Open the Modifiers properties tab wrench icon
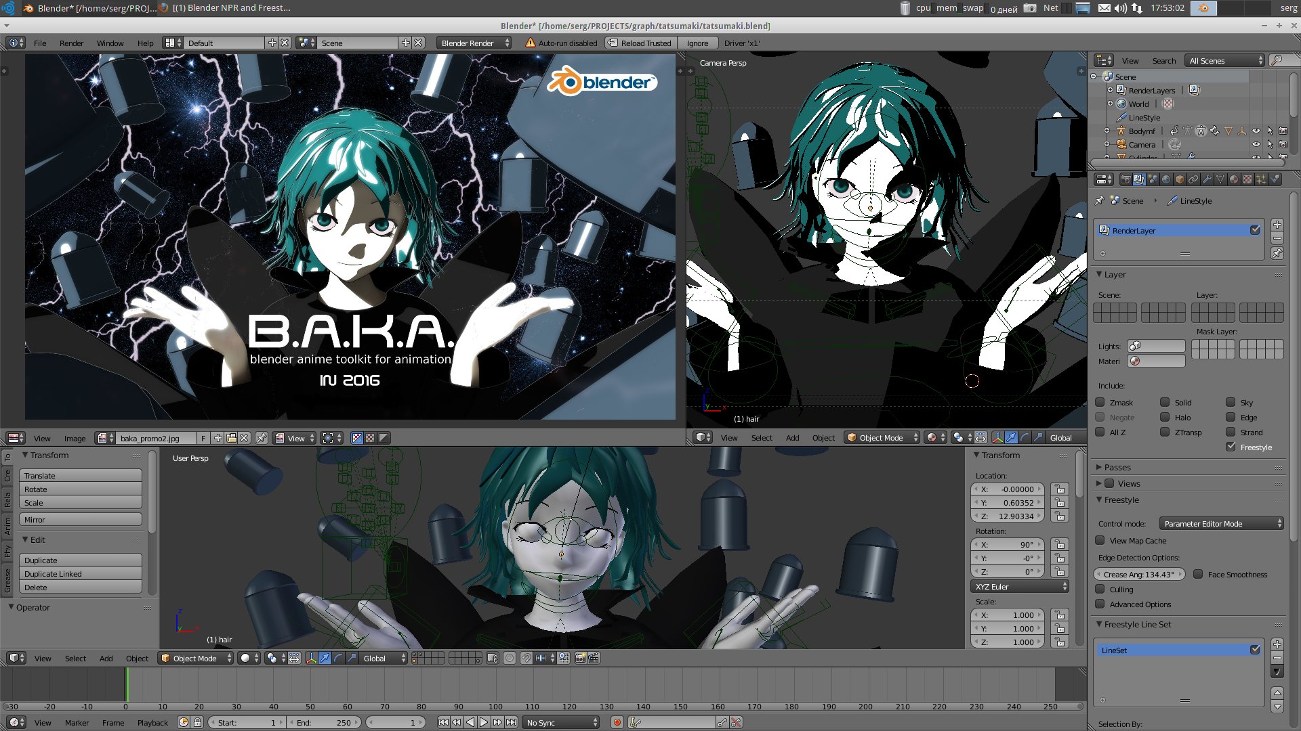 (x=1207, y=179)
